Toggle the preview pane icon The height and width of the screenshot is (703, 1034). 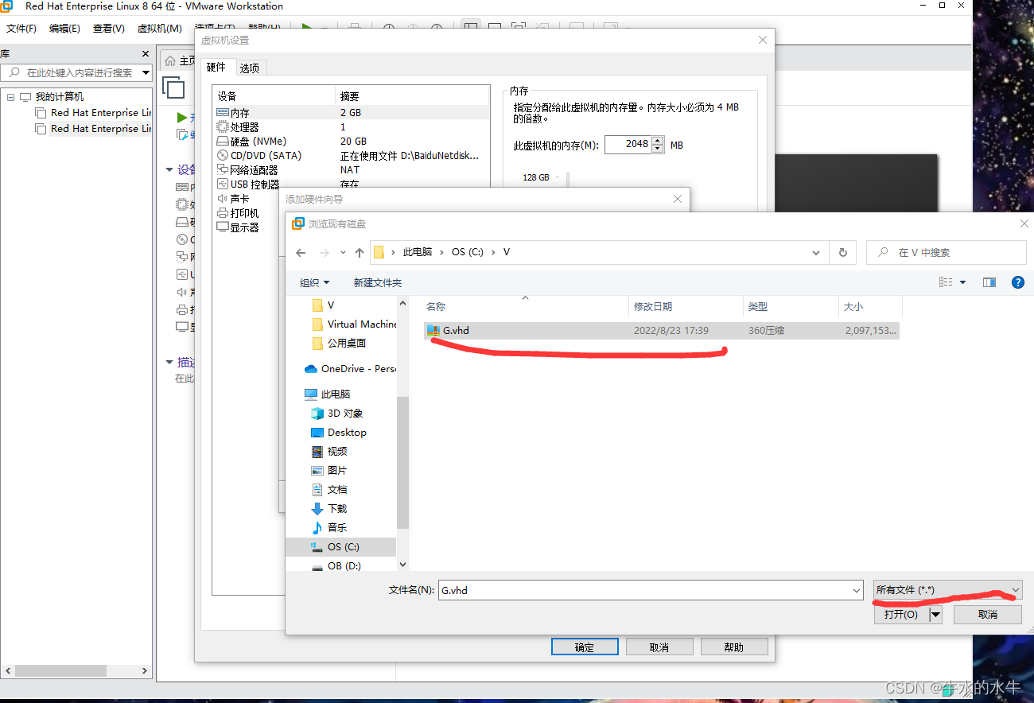(989, 282)
